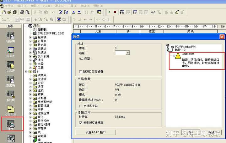The width and height of the screenshot is (226, 143).
Task: Expand the 位逻辑 instruction folder
Action: click(30, 79)
